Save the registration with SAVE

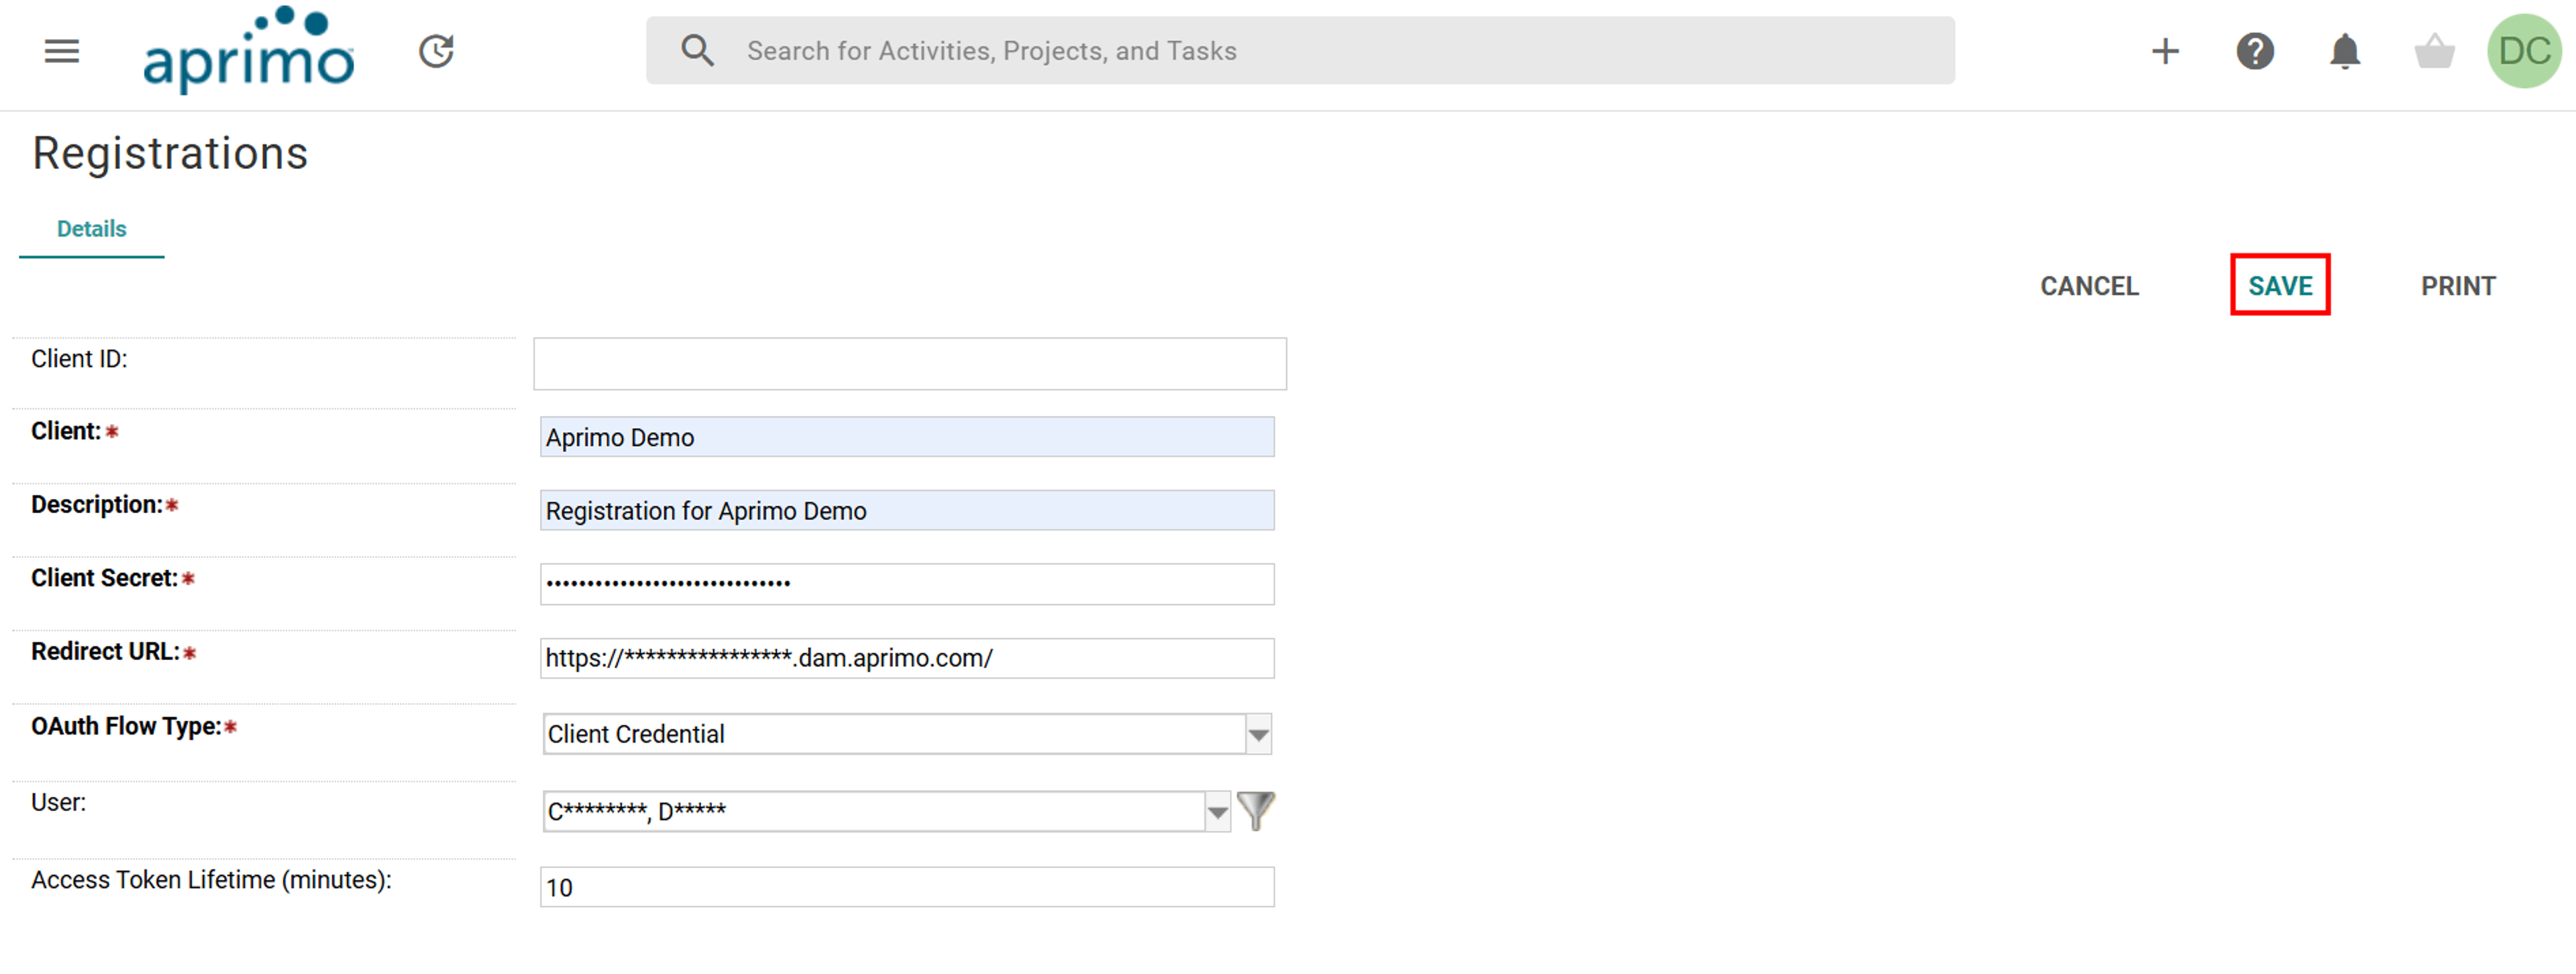click(2280, 286)
